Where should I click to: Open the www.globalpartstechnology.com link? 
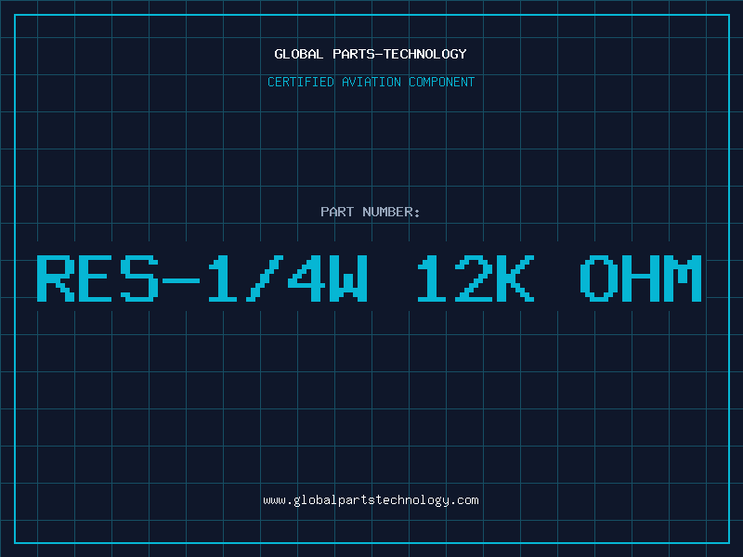pyautogui.click(x=371, y=500)
